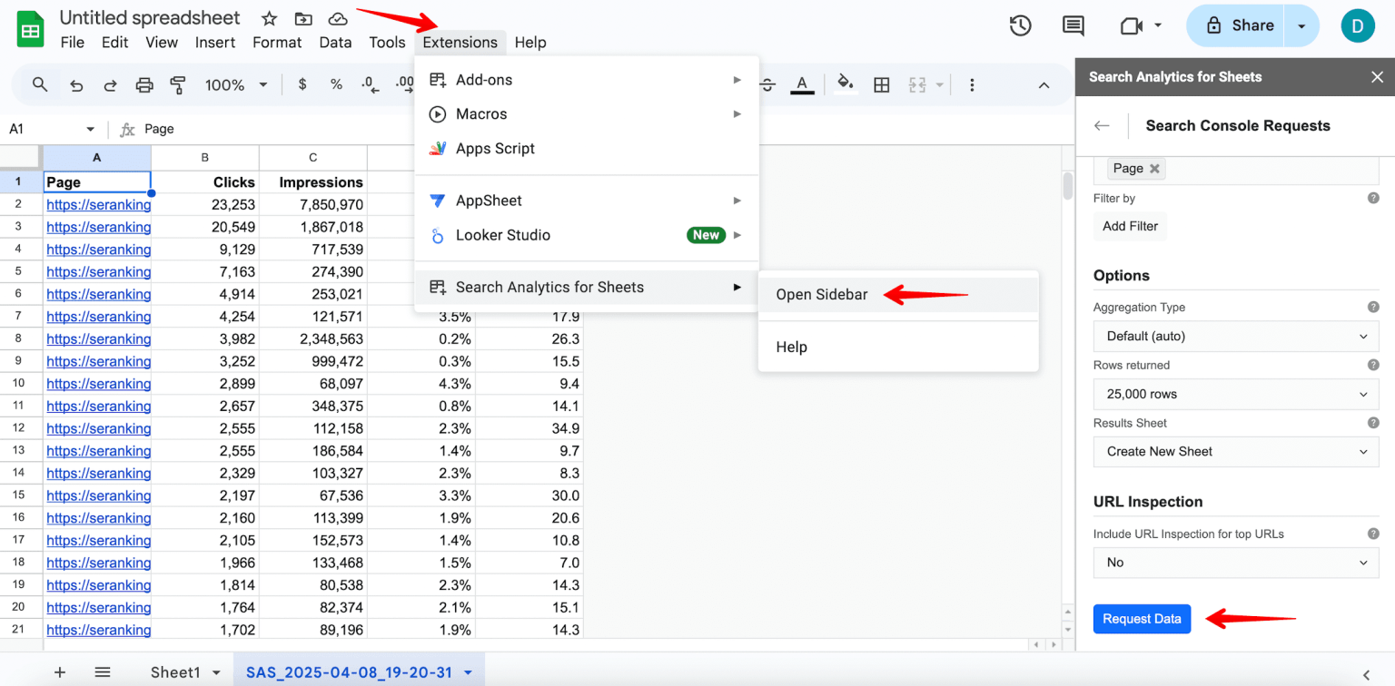The height and width of the screenshot is (686, 1395).
Task: Change the Results Sheet setting
Action: 1235,451
